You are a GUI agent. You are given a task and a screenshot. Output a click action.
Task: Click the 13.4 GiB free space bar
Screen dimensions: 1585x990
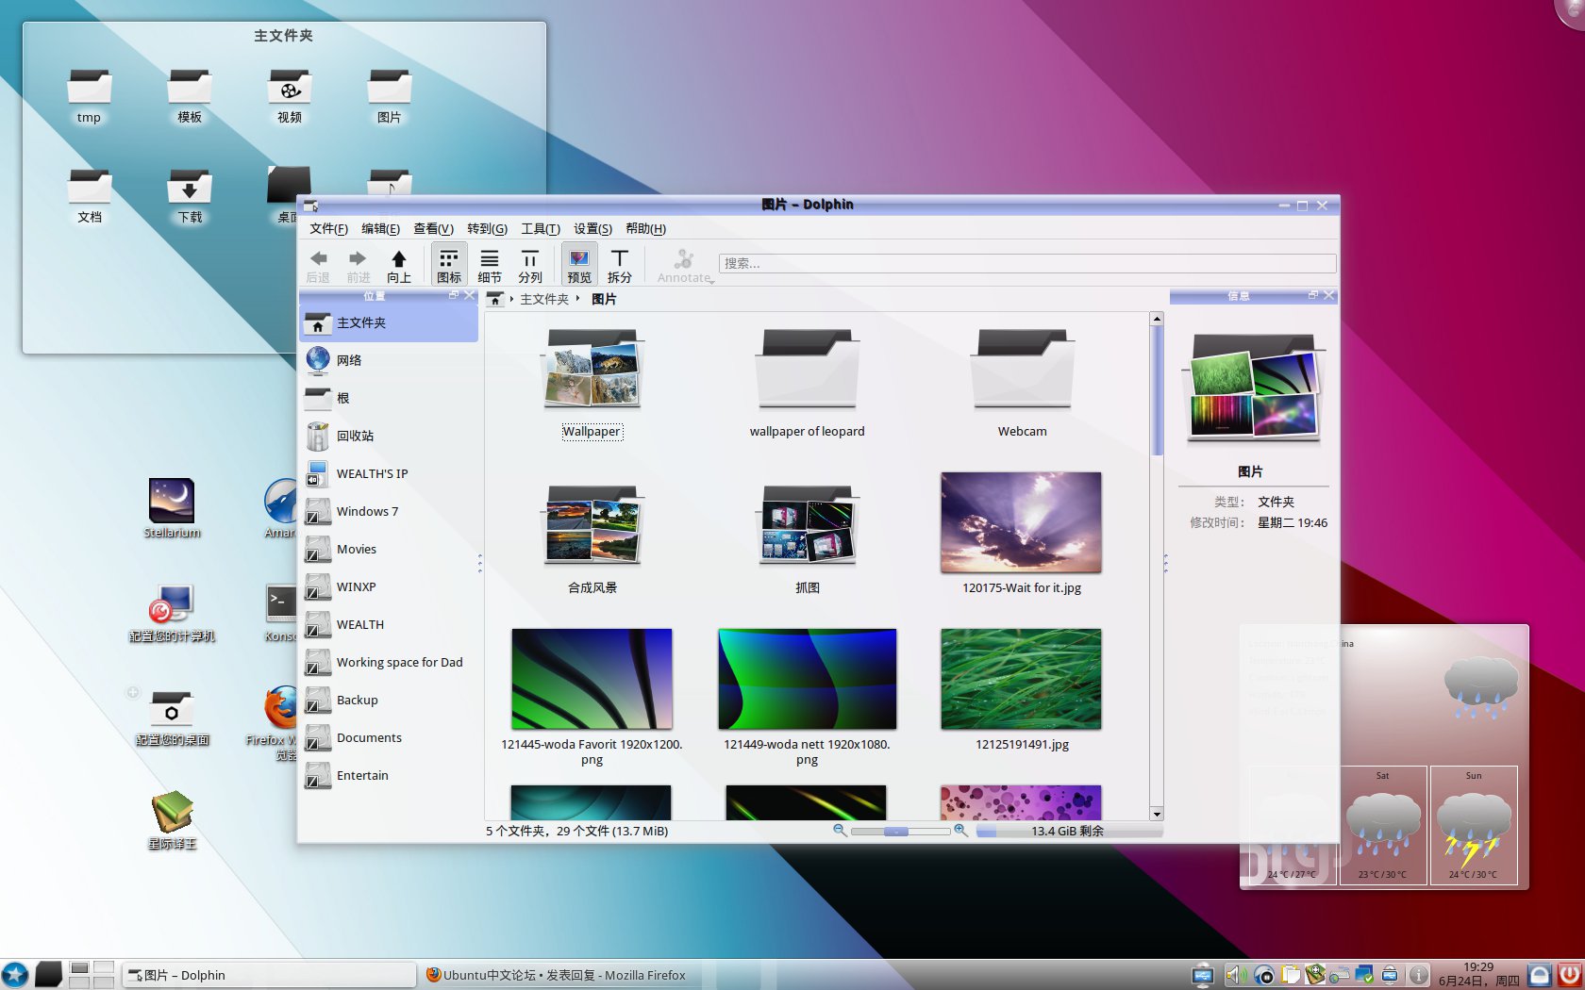click(x=1068, y=831)
